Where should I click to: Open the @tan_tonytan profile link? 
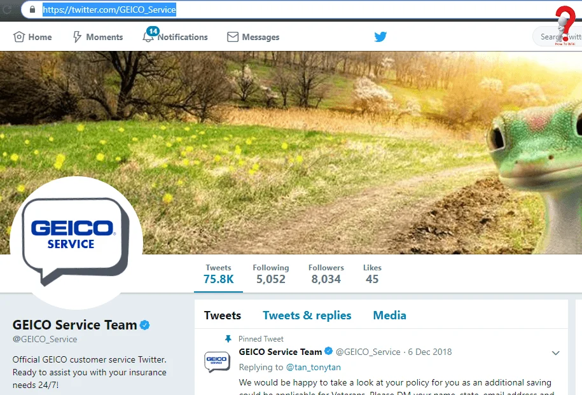(314, 367)
